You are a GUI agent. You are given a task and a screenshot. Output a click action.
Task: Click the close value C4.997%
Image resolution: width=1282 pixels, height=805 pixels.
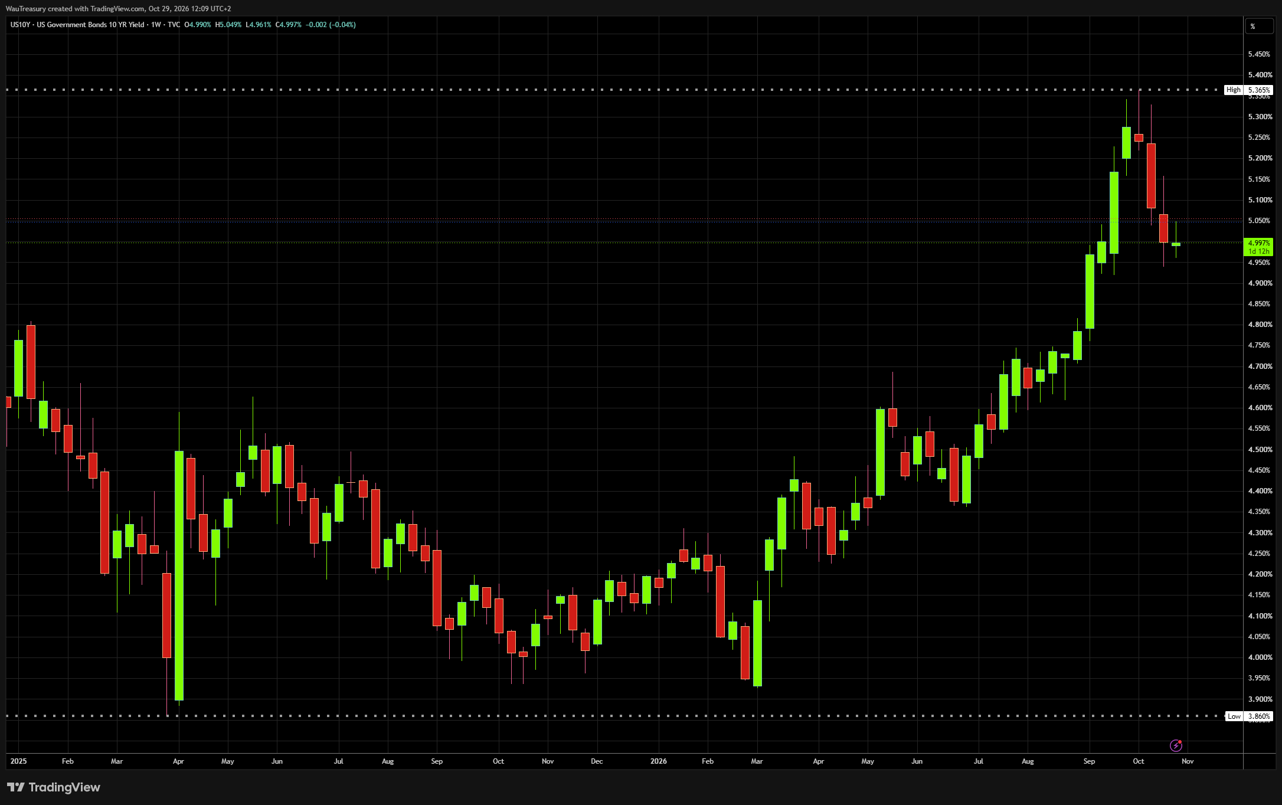pos(289,25)
